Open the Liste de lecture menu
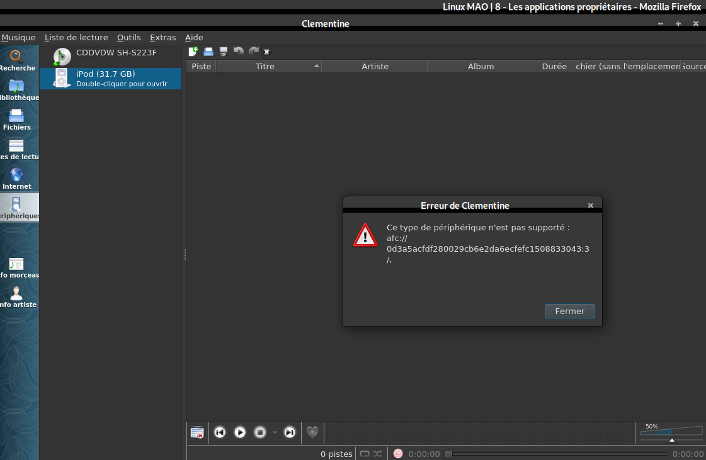This screenshot has width=706, height=460. pyautogui.click(x=76, y=37)
